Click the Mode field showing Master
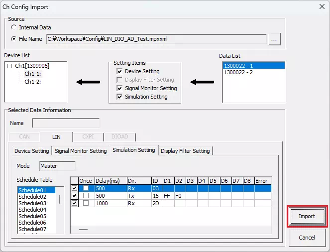 coord(57,166)
